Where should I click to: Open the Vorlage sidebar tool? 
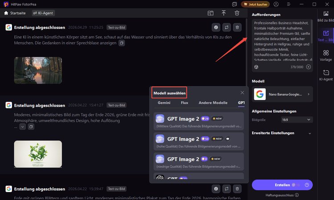click(x=326, y=56)
